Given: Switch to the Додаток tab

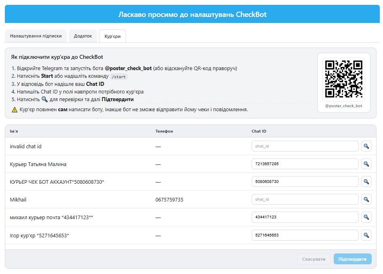Looking at the screenshot, I should tap(83, 36).
